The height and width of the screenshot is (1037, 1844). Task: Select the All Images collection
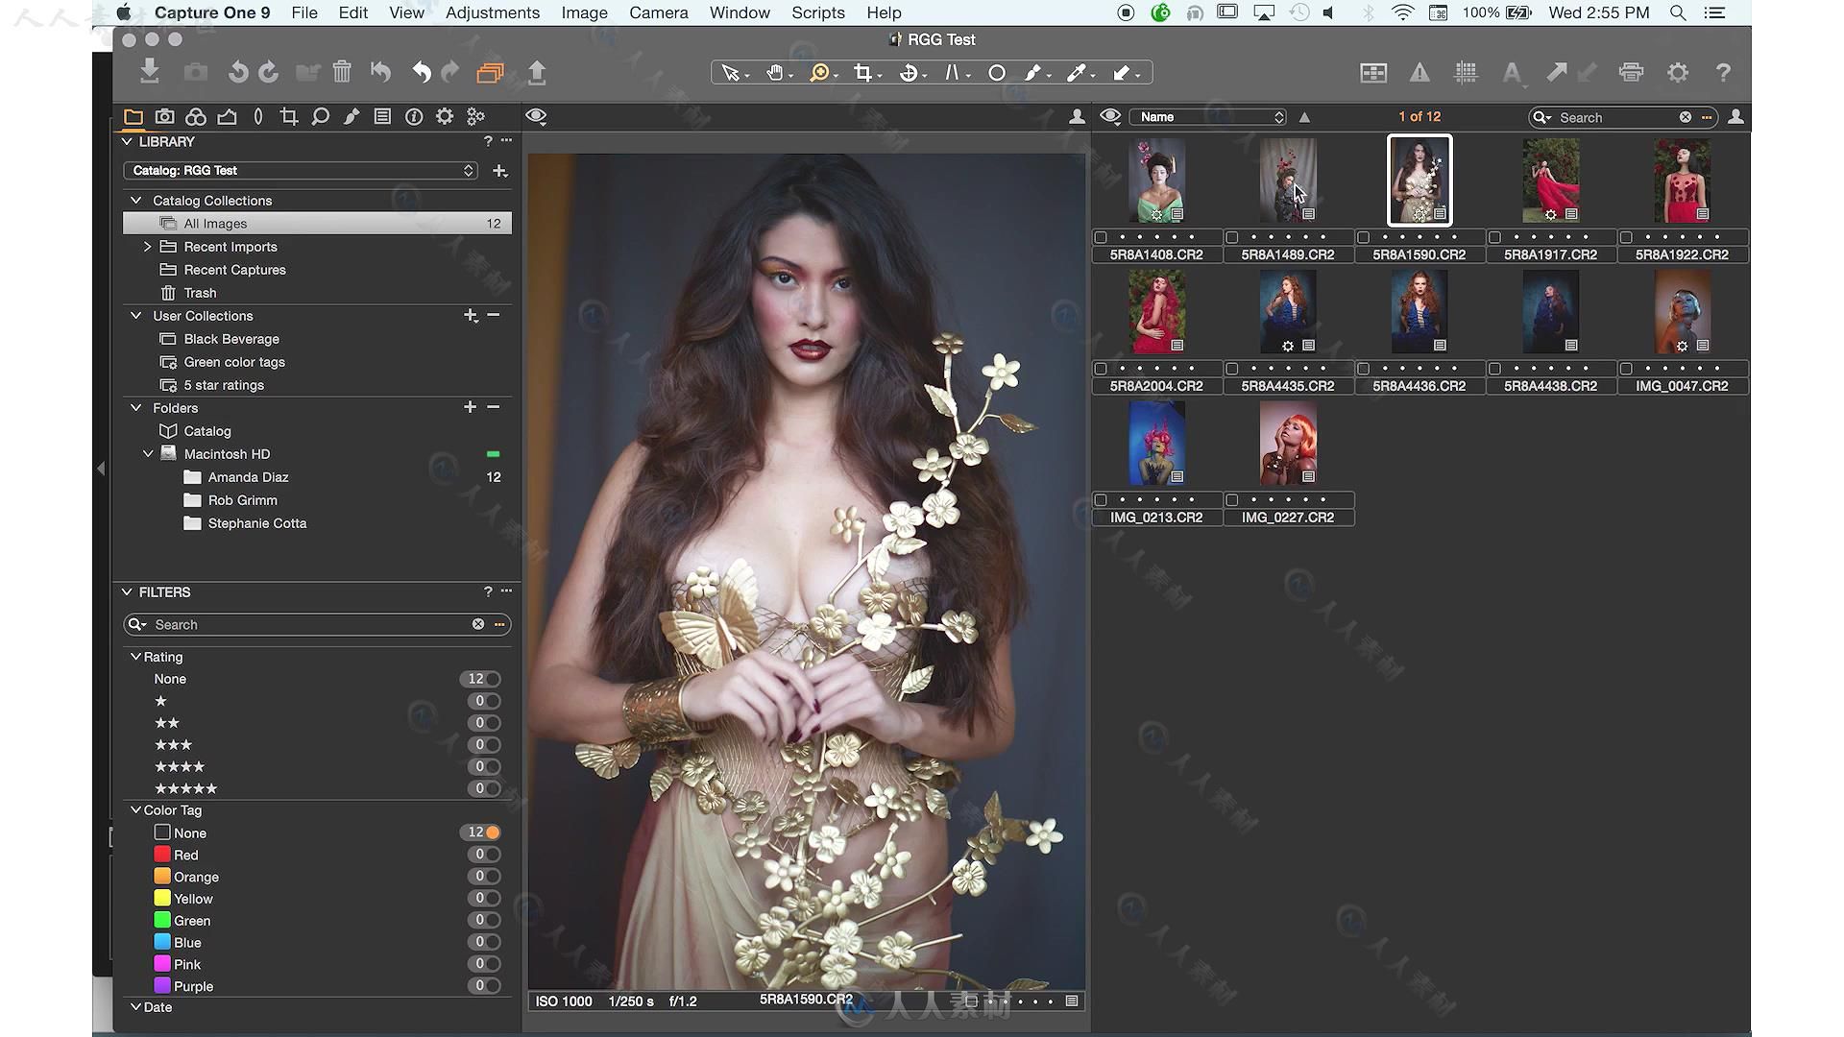pos(215,223)
